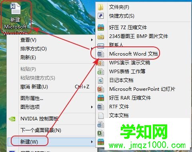The height and width of the screenshot is (152, 192).
Task: Create a 好压 RAR 压缩文件
Action: coord(143,98)
